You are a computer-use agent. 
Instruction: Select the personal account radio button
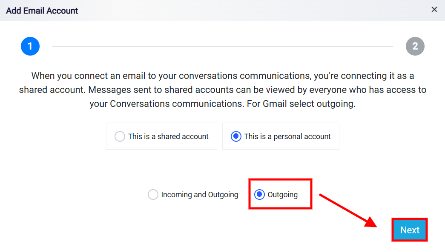click(236, 136)
